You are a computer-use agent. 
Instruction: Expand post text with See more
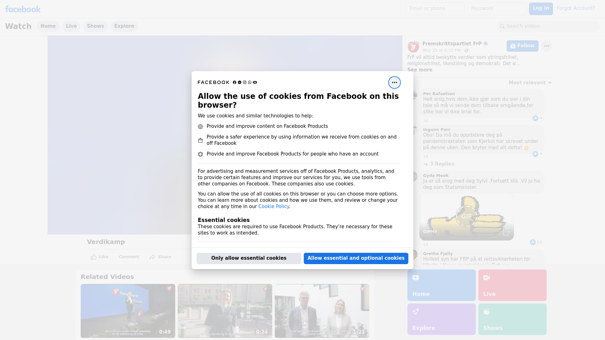point(420,70)
